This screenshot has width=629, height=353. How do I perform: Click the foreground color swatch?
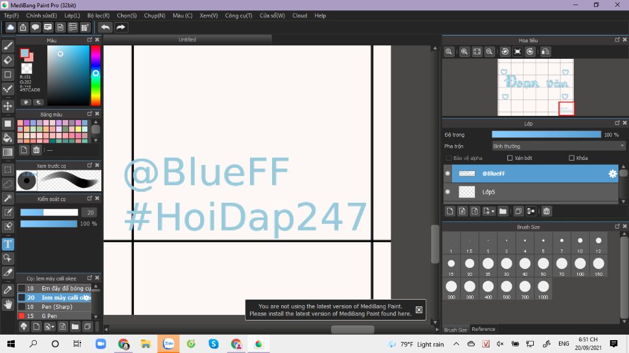tap(25, 53)
